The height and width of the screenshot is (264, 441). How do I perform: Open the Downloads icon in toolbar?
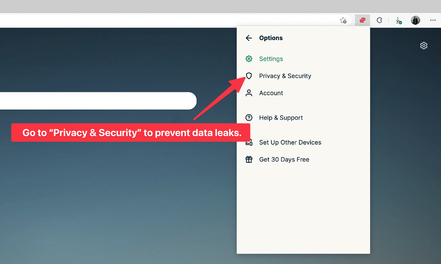(398, 20)
